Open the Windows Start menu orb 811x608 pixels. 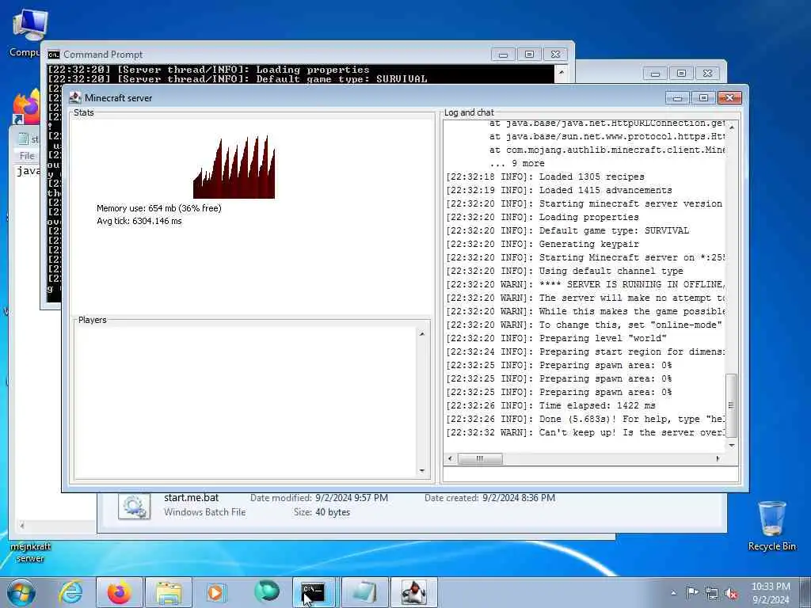point(21,592)
